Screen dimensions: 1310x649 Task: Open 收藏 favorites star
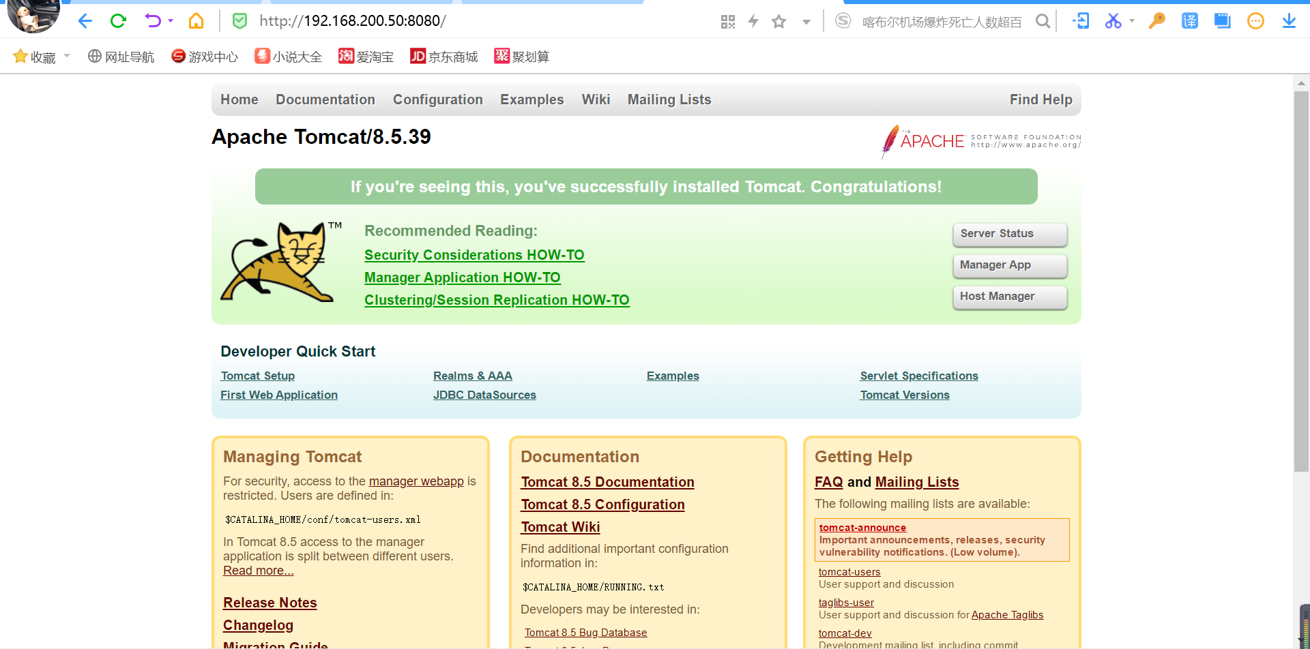pyautogui.click(x=34, y=57)
